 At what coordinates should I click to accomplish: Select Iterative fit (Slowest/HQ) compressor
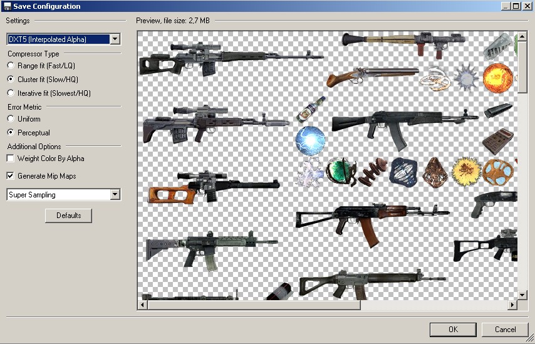(x=11, y=93)
